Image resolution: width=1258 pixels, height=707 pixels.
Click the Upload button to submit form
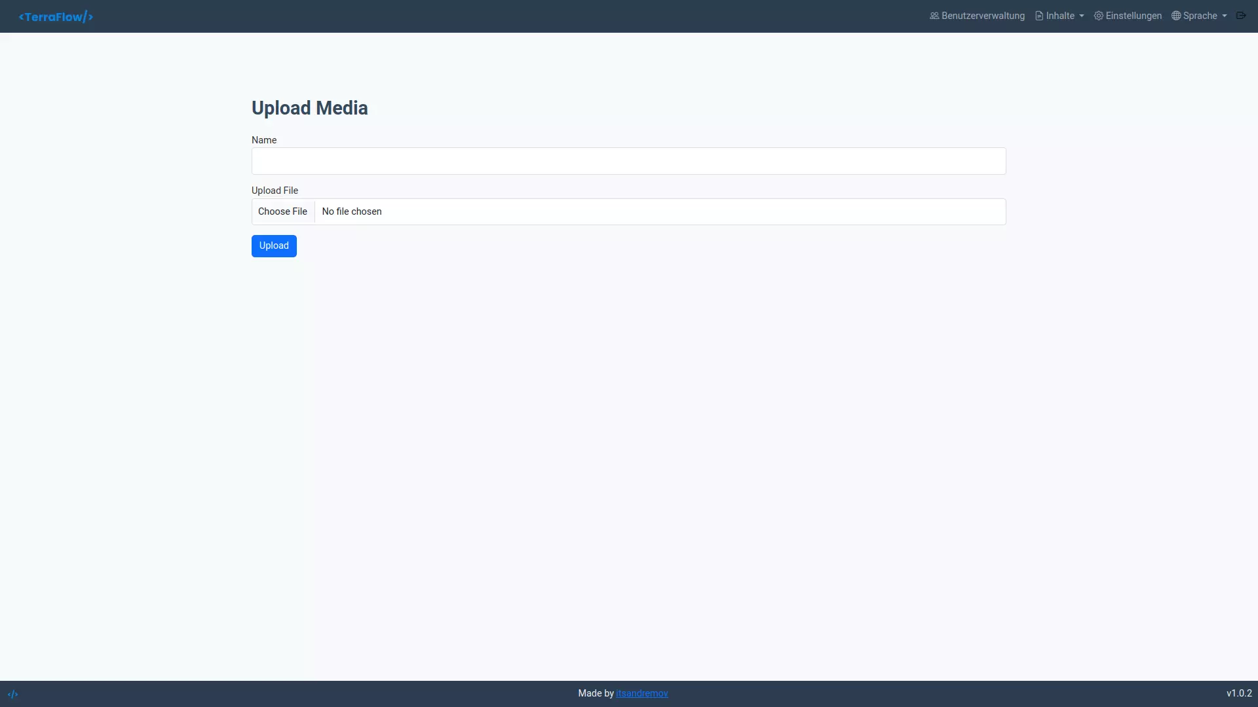[274, 246]
